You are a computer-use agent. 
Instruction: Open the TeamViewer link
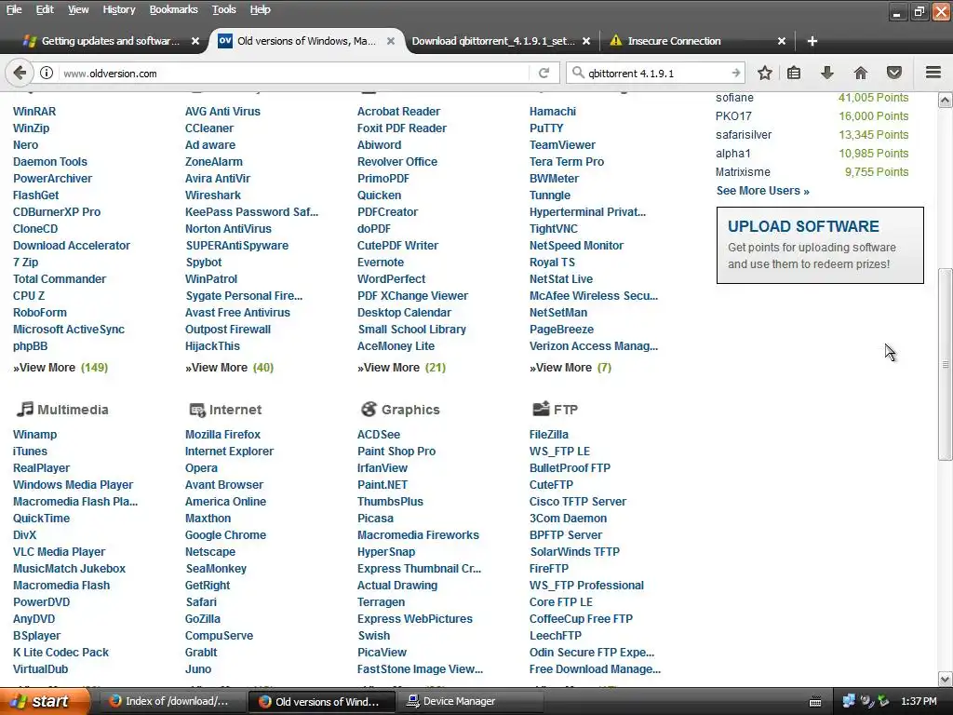click(562, 144)
